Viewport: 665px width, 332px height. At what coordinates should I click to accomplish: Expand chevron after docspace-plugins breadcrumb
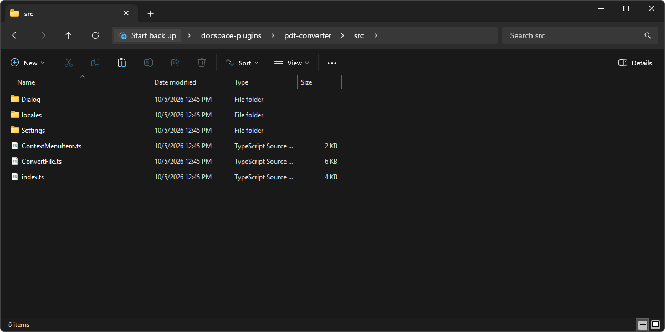pos(273,35)
